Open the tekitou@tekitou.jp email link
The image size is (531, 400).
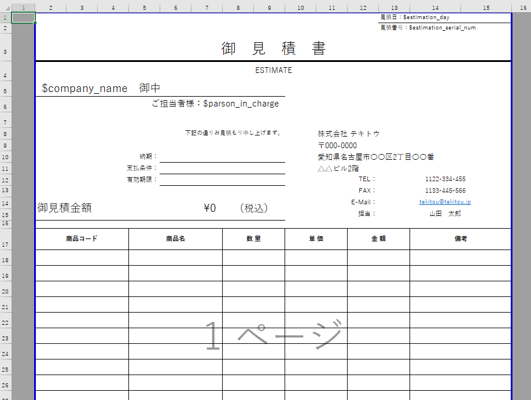[x=445, y=202]
